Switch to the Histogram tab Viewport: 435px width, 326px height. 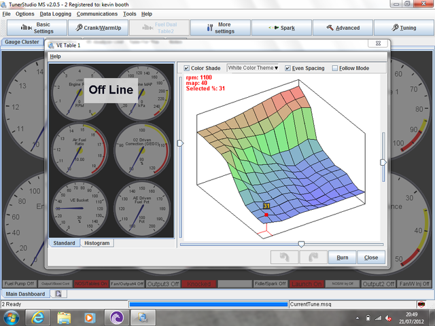[96, 242]
